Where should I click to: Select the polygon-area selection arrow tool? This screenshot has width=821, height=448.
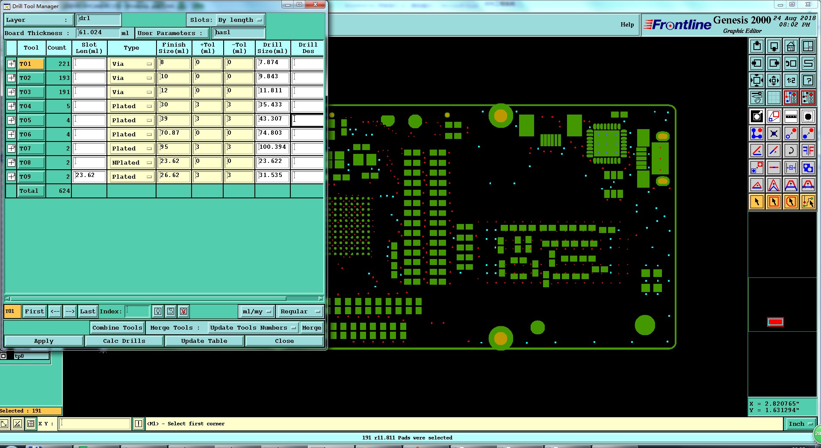pos(791,202)
